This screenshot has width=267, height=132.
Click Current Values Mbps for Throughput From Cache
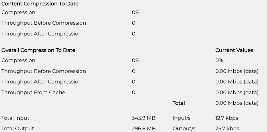click(x=237, y=93)
